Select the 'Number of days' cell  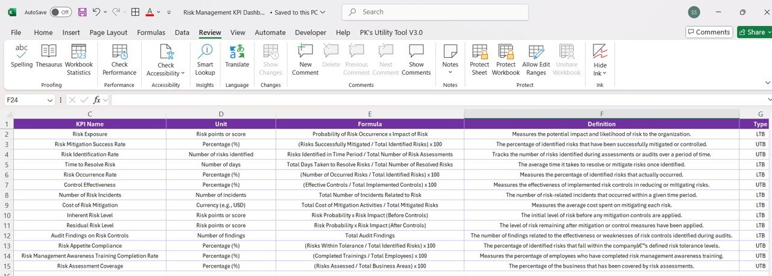pos(221,165)
